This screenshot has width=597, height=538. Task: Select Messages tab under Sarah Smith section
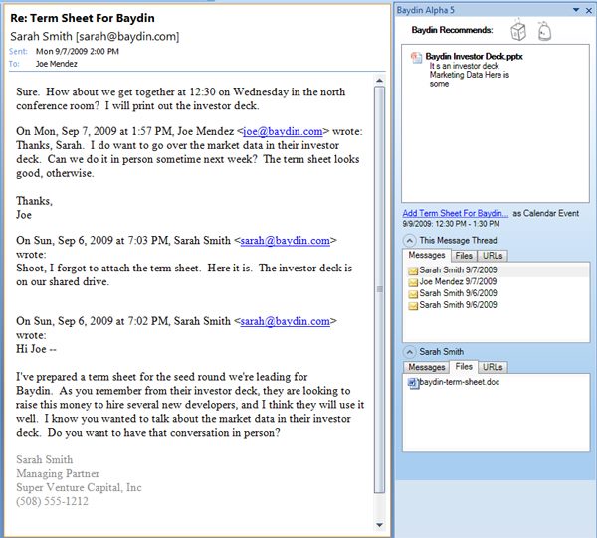click(427, 367)
